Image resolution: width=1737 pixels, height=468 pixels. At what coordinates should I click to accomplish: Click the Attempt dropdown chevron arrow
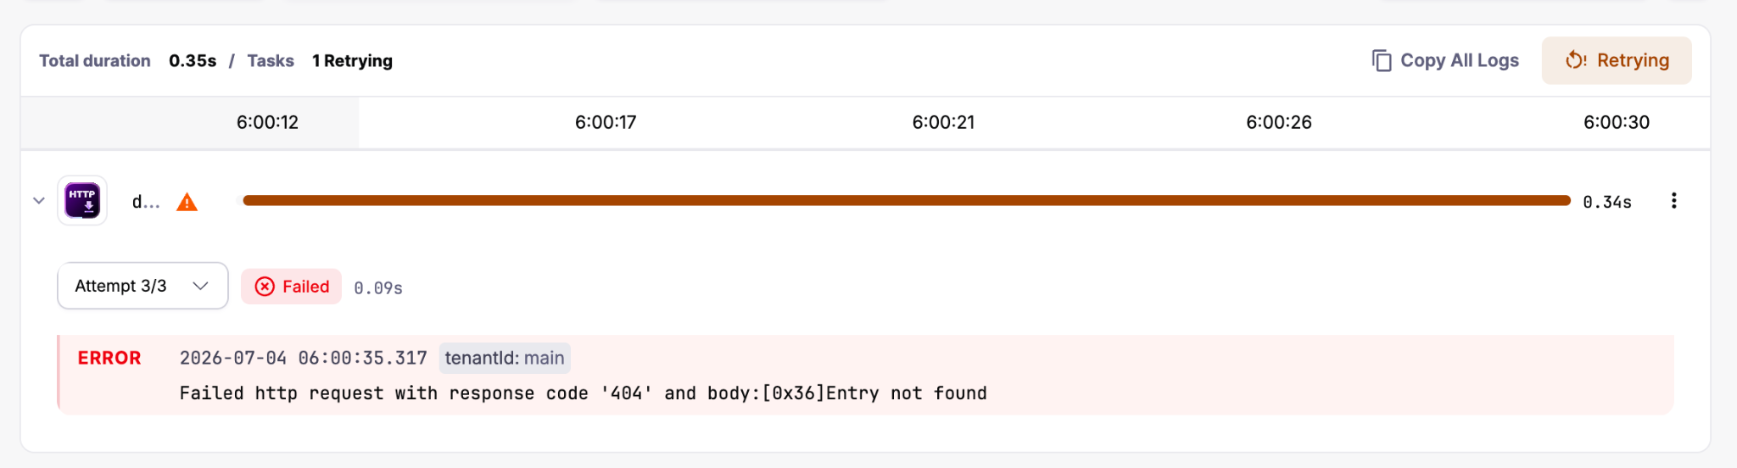point(200,286)
